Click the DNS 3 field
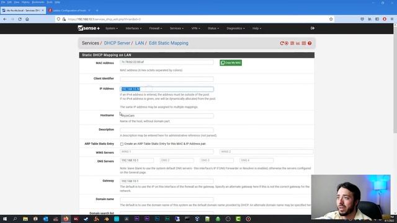The image size is (397, 223). 216,160
